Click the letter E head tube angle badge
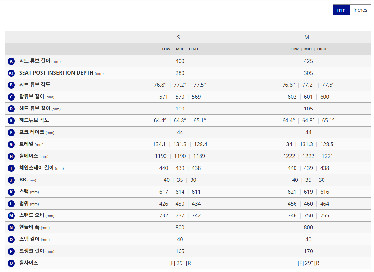This screenshot has width=374, height=272. tap(11, 121)
